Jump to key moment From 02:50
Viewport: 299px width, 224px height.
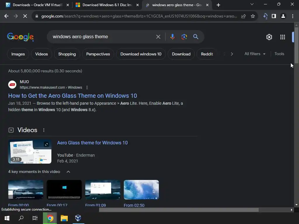[x=141, y=190]
